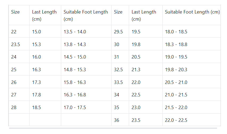This screenshot has width=227, height=134.
Task: Click the 14.8 - 15.3 foot length cell
Action: pyautogui.click(x=75, y=70)
